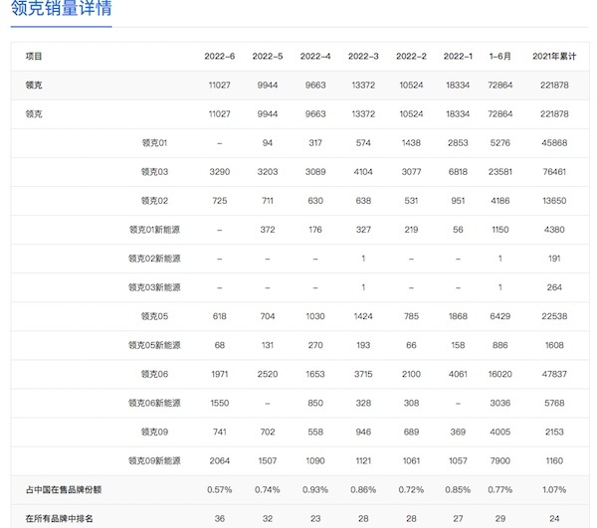Click the 领克01 row label
The height and width of the screenshot is (528, 597).
tap(154, 143)
